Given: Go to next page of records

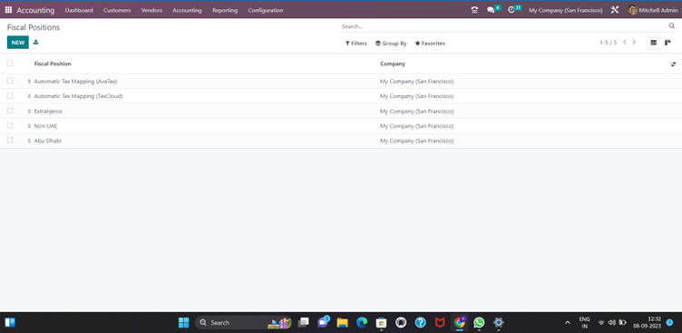Looking at the screenshot, I should [634, 43].
